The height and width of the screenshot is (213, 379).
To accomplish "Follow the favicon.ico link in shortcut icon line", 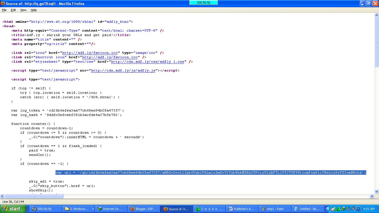I will (x=110, y=57).
